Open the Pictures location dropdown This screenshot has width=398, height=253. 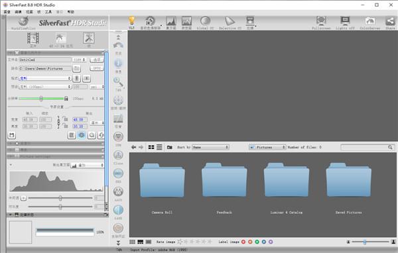tap(267, 147)
